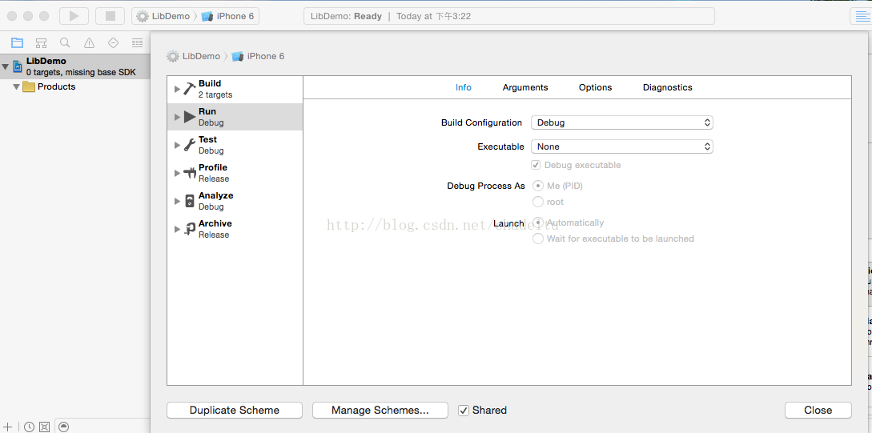872x433 pixels.
Task: Switch to the Arguments tab
Action: 525,87
